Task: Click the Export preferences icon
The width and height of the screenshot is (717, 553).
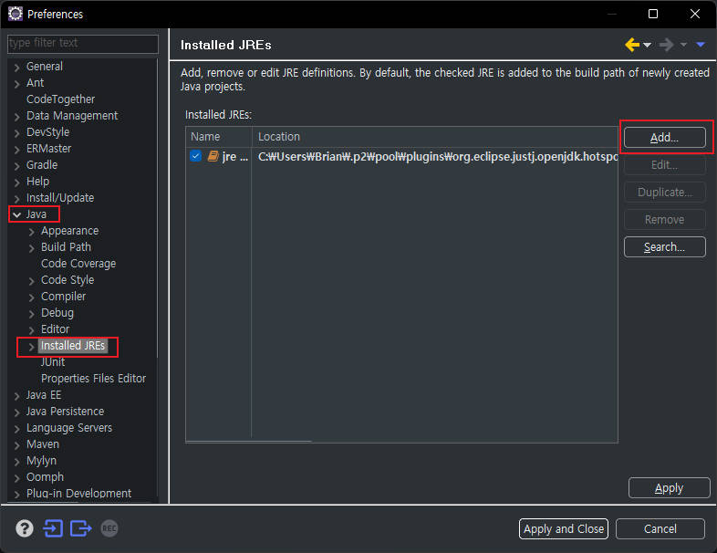Action: [81, 528]
